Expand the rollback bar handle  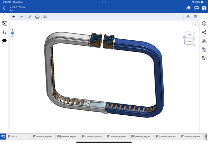tap(12, 33)
